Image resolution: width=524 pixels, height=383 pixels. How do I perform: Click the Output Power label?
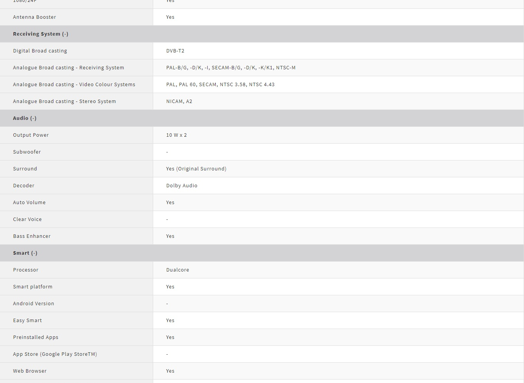(x=31, y=135)
